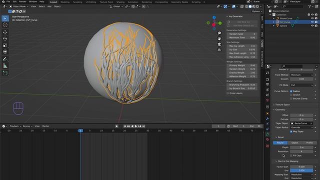Select the Scale tool
Viewport: 320px width, 180px height.
coord(5,45)
